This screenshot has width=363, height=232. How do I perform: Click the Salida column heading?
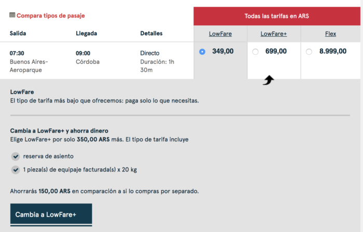point(18,34)
